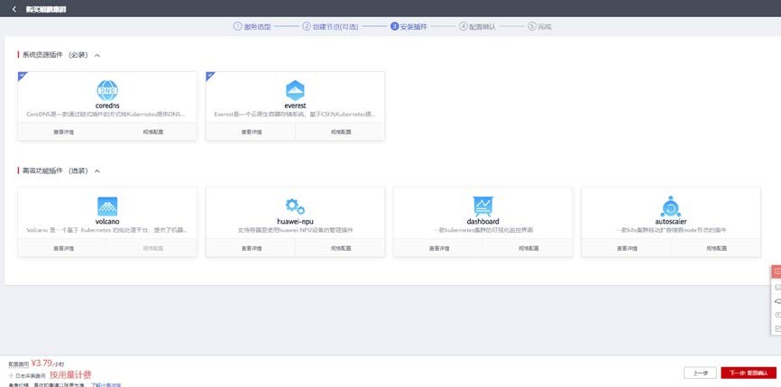Viewport: 781px width, 387px height.
Task: Click the autoscaler plugin icon
Action: [670, 207]
